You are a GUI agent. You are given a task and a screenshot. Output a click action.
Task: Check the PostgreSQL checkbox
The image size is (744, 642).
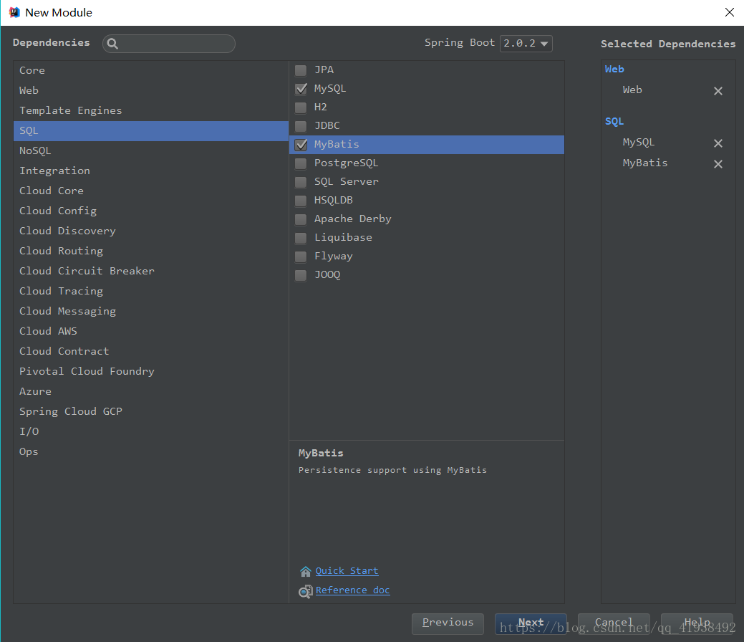coord(301,164)
